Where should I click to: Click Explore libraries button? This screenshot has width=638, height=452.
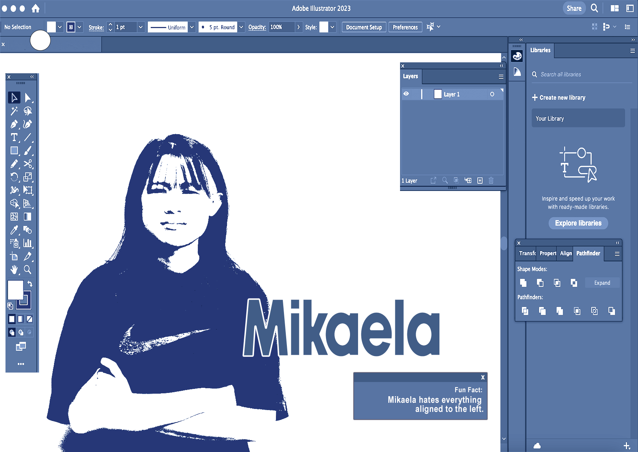click(x=578, y=223)
